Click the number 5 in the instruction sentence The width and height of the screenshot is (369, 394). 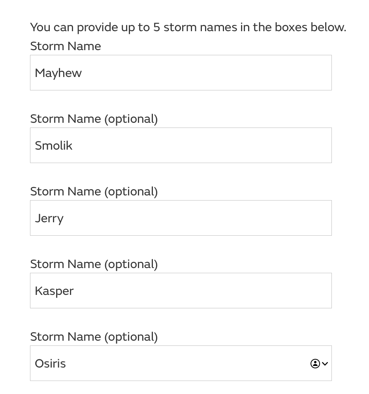click(157, 27)
